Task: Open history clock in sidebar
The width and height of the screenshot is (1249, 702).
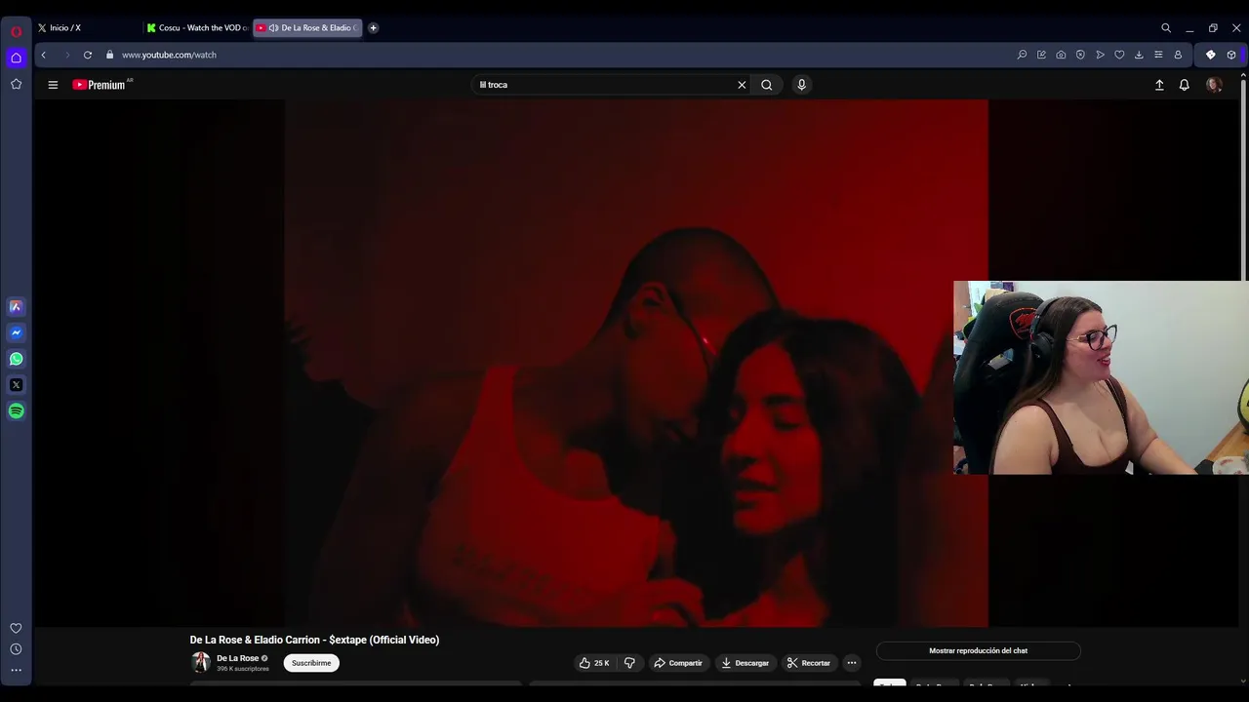Action: point(16,649)
